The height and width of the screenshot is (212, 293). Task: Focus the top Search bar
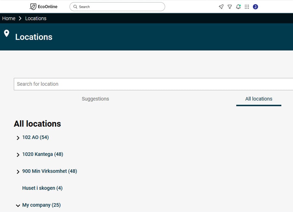pos(117,7)
